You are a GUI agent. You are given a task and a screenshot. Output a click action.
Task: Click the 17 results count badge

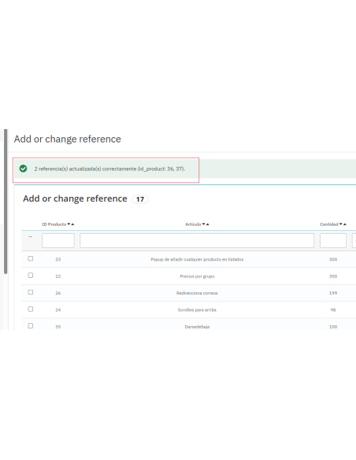tap(140, 199)
